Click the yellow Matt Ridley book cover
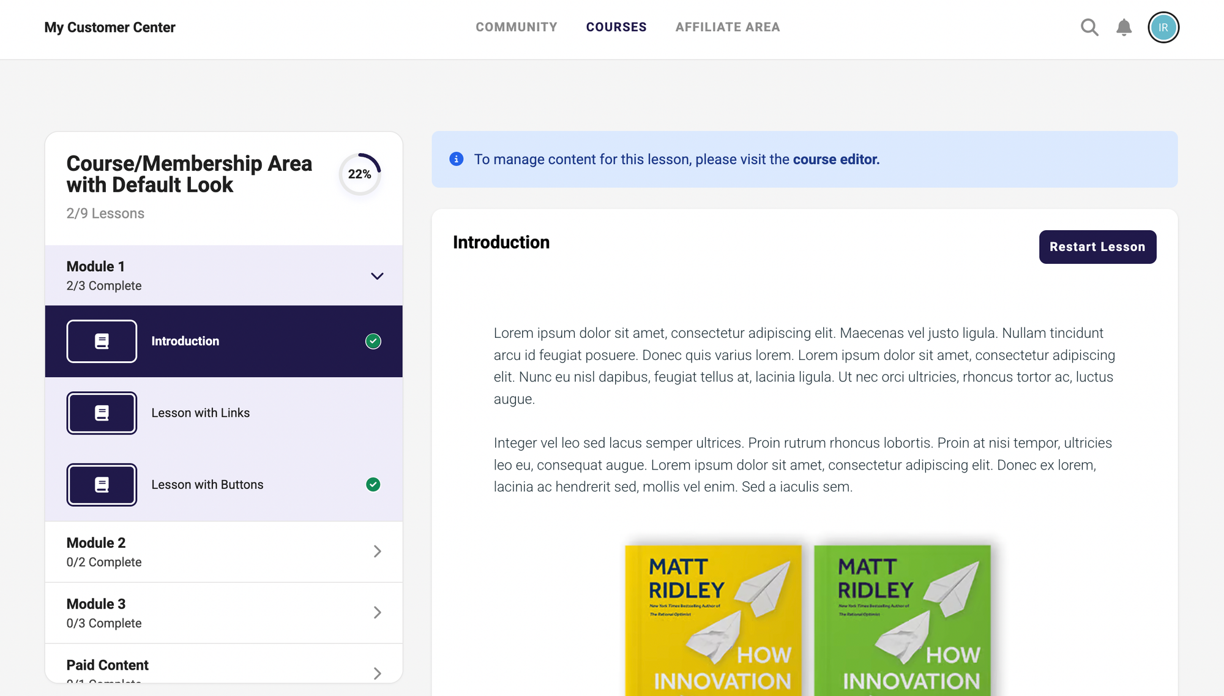 click(713, 620)
